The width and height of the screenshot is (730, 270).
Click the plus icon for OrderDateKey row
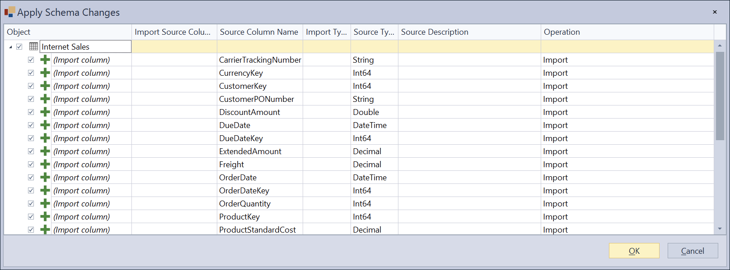[45, 190]
